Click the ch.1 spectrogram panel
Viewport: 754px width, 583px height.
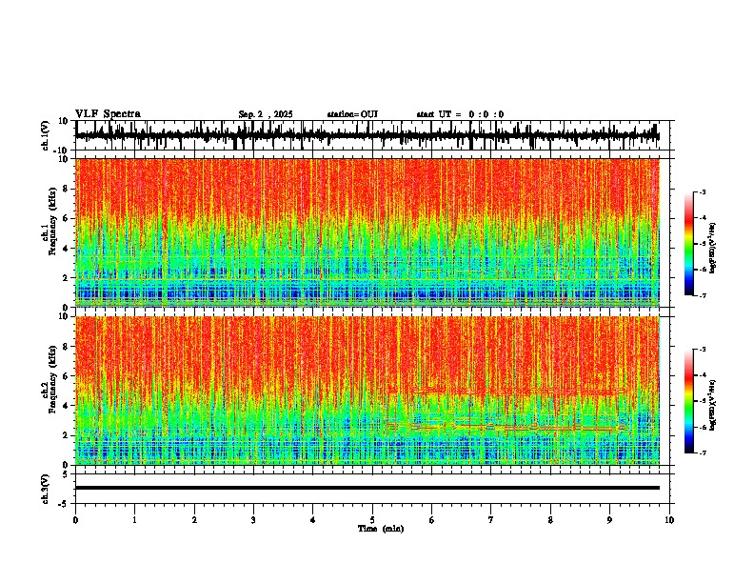click(x=367, y=232)
